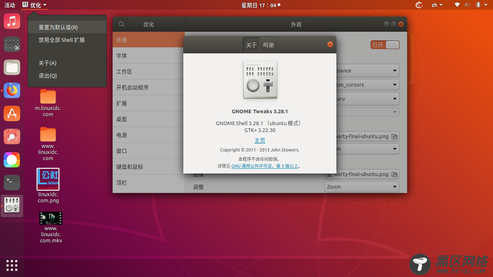Open the magnifier app icon in the dock
This screenshot has width=493, height=277.
click(12, 137)
